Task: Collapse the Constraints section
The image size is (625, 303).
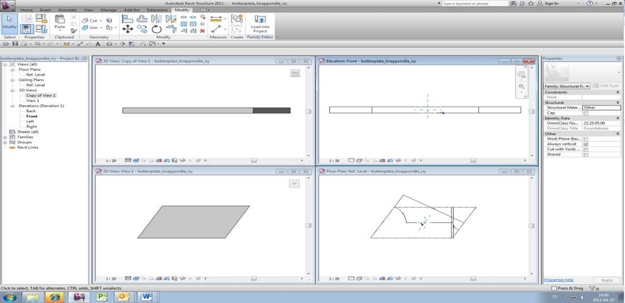Action: coord(618,93)
